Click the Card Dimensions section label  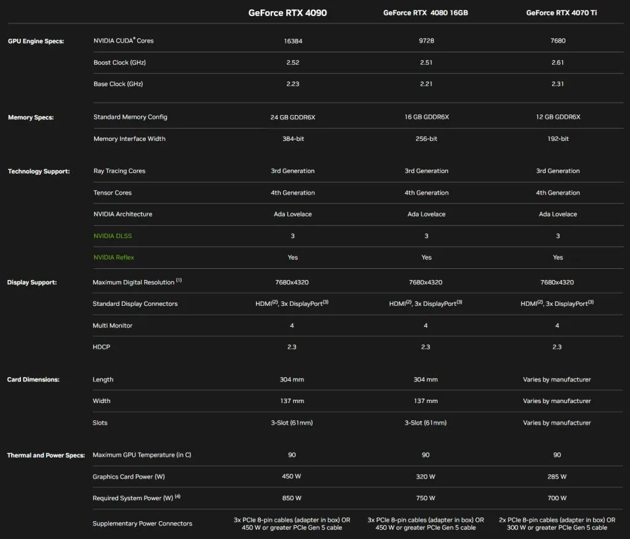[33, 380]
